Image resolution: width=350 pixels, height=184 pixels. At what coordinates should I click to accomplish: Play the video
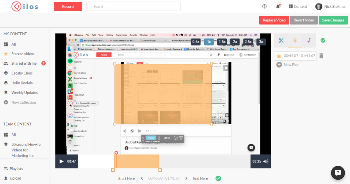coord(61,161)
